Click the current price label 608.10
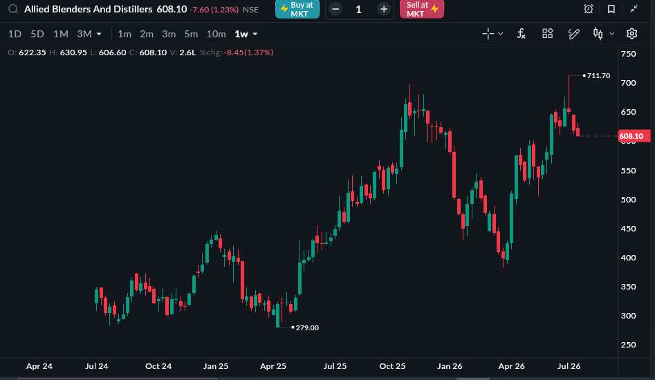The width and height of the screenshot is (655, 380). click(x=634, y=136)
